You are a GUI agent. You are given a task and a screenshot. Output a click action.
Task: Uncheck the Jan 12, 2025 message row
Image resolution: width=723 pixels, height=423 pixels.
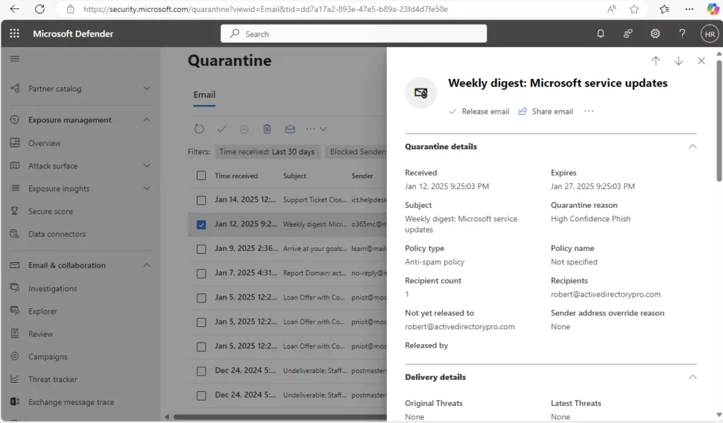201,225
